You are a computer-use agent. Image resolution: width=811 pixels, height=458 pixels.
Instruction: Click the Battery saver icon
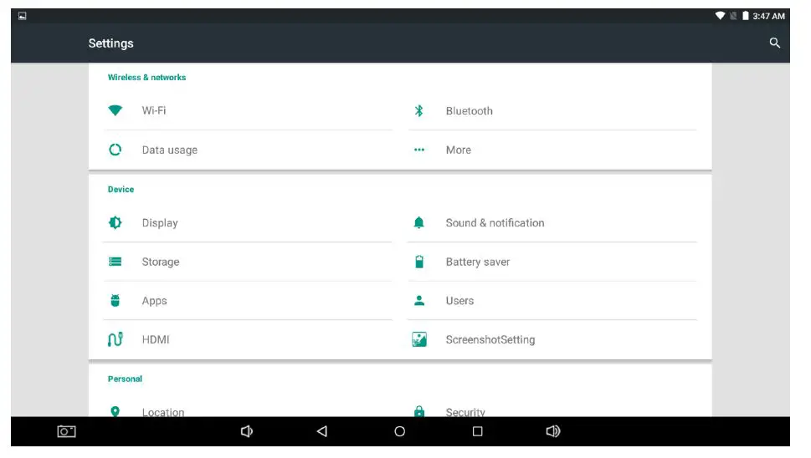pos(419,262)
